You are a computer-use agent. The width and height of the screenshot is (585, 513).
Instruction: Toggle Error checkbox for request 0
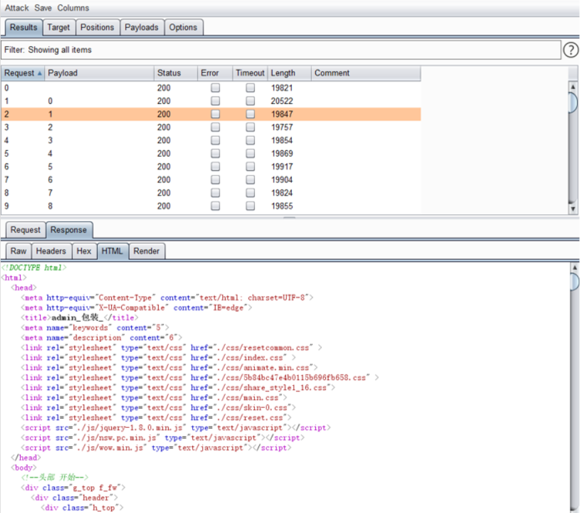pyautogui.click(x=216, y=88)
